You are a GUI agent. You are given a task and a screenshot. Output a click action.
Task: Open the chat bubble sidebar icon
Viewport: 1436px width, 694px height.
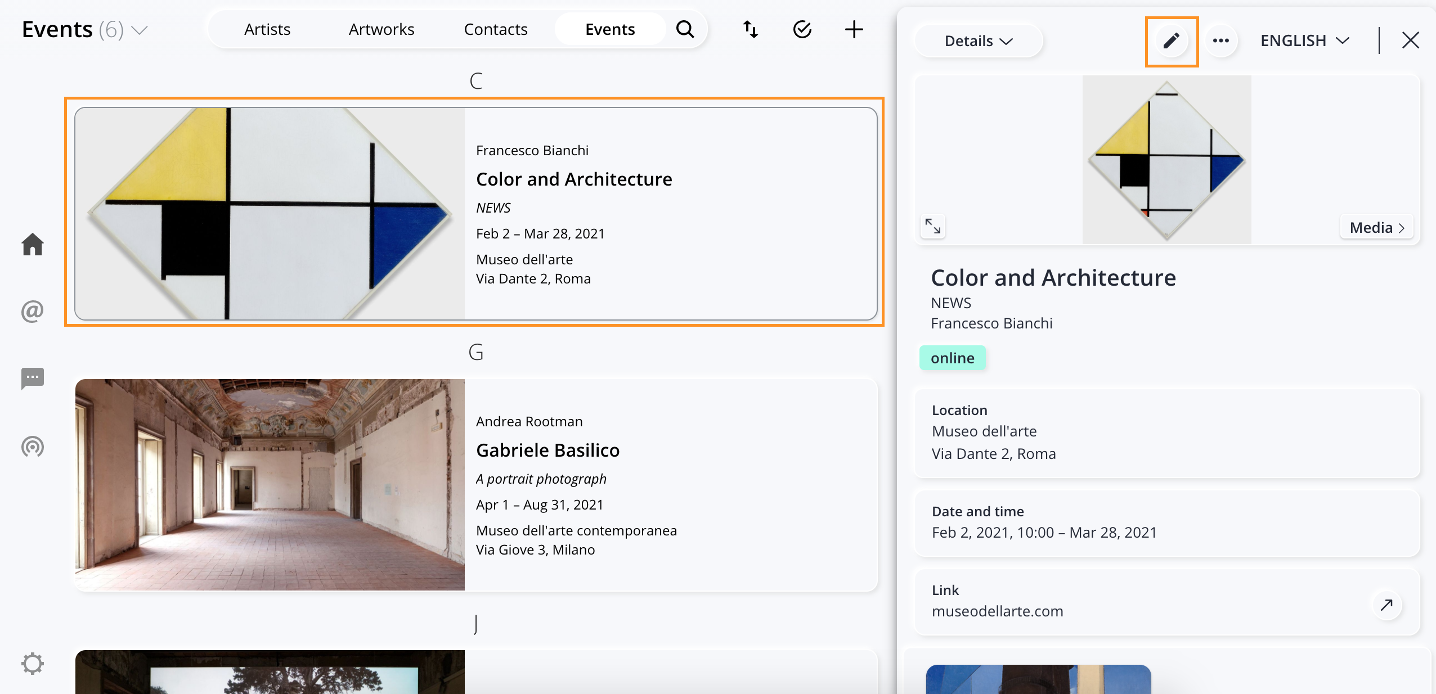point(33,378)
